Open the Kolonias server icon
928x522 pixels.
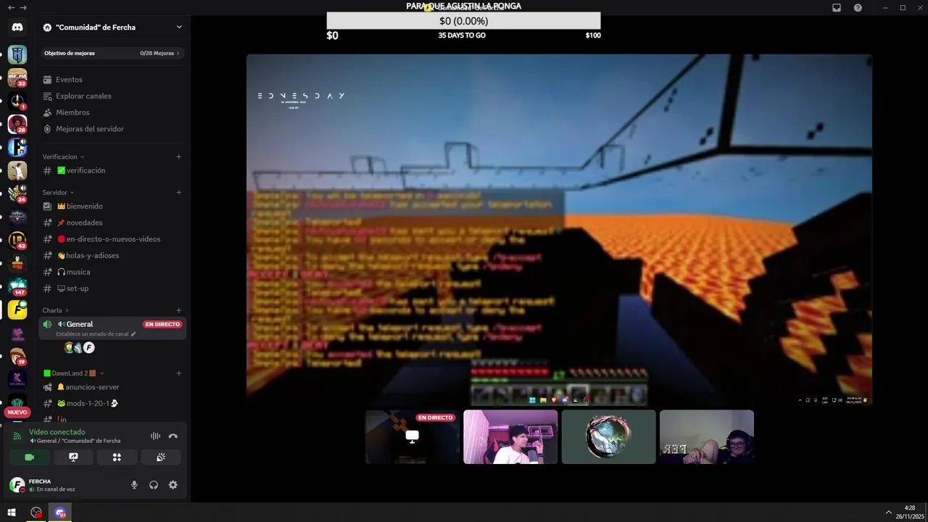pyautogui.click(x=17, y=379)
